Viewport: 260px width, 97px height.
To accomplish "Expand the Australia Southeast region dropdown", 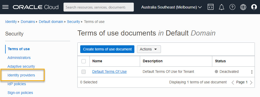I will coord(172,7).
